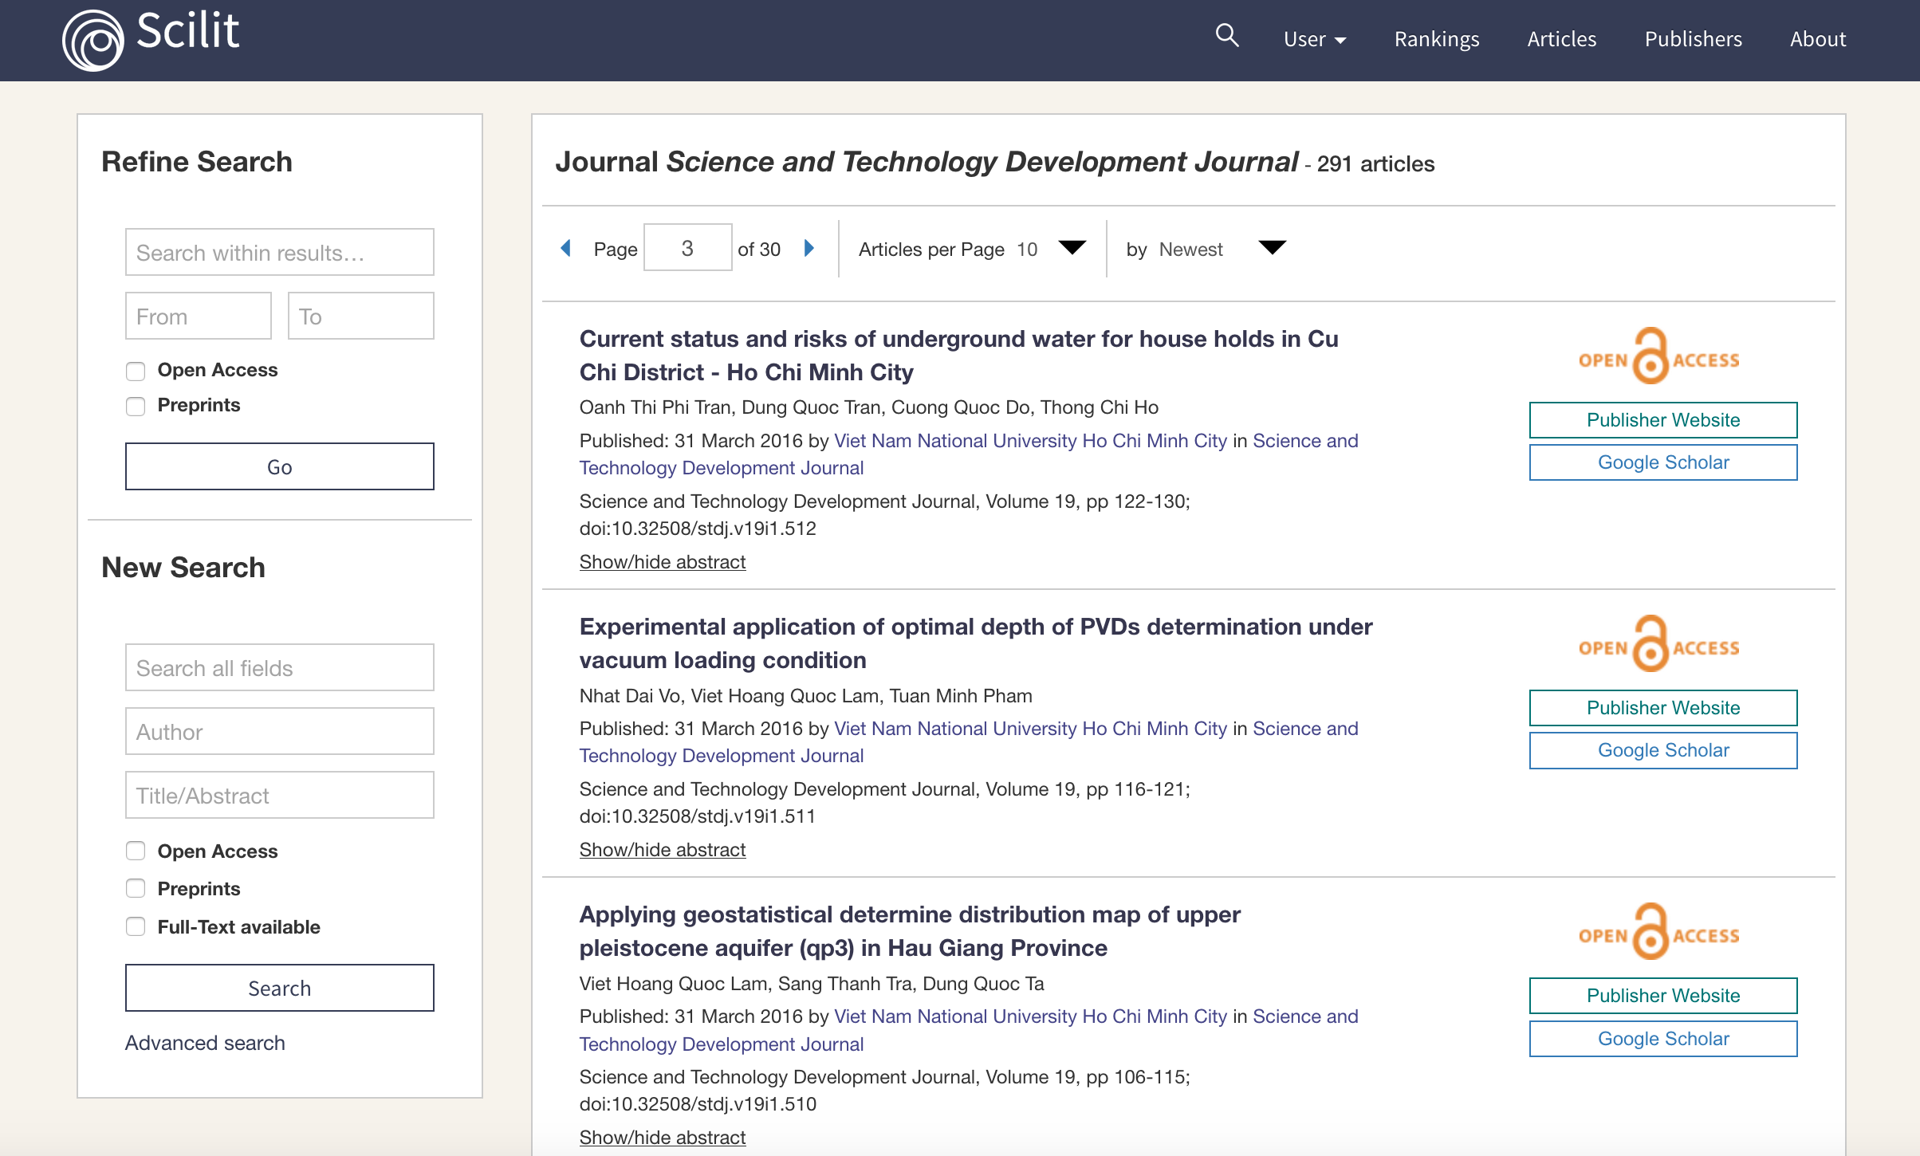Viewport: 1920px width, 1156px height.
Task: Click Open Access badge for geostatistical article
Action: click(1659, 932)
